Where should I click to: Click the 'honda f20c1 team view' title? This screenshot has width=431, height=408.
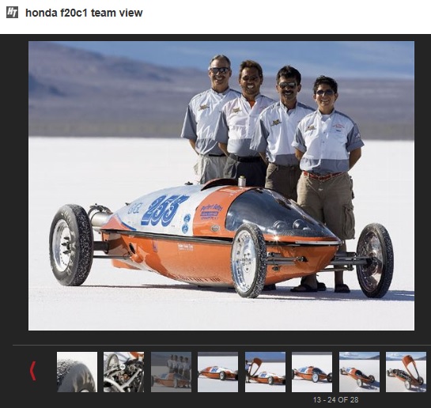point(84,13)
